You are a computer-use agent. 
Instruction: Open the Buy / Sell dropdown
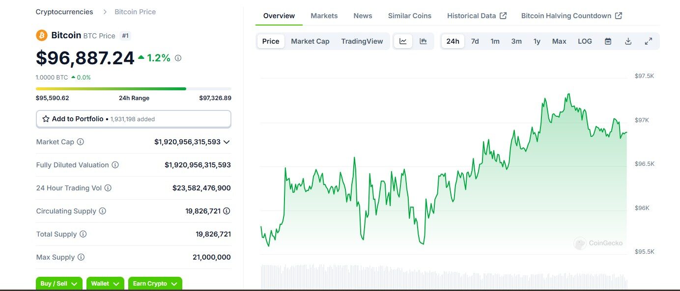pyautogui.click(x=59, y=284)
